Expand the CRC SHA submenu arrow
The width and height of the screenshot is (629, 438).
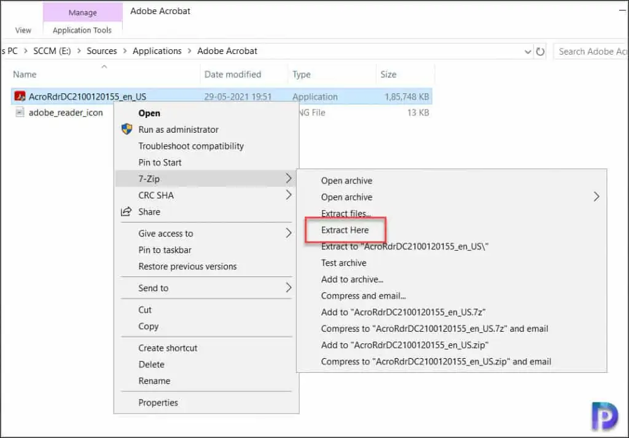(289, 195)
